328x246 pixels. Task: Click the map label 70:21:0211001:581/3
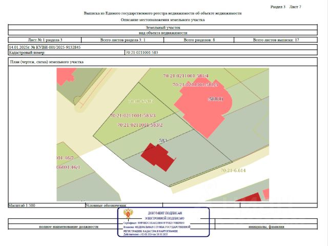pyautogui.click(x=195, y=85)
